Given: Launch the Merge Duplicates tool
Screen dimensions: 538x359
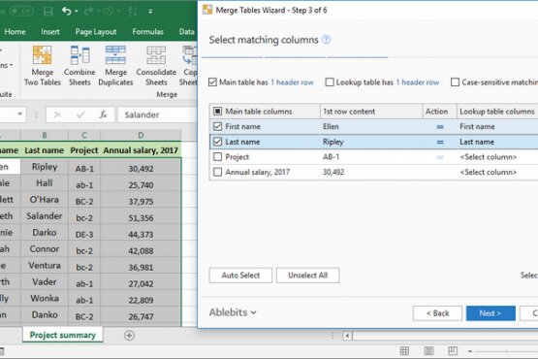Looking at the screenshot, I should click(115, 66).
